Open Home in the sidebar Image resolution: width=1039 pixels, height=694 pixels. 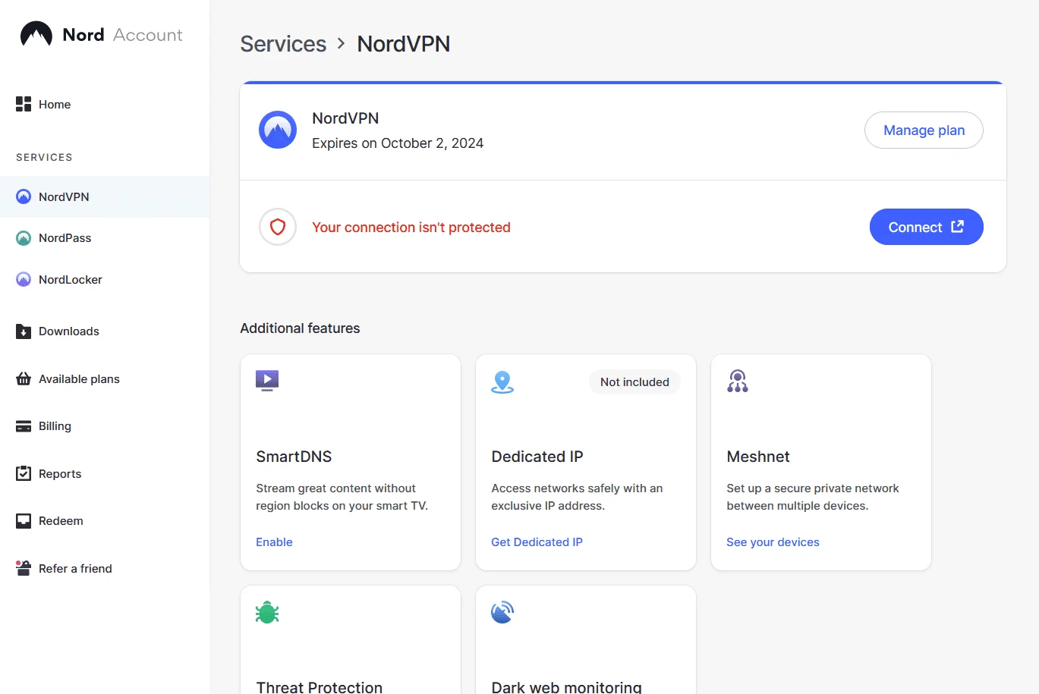tap(105, 104)
